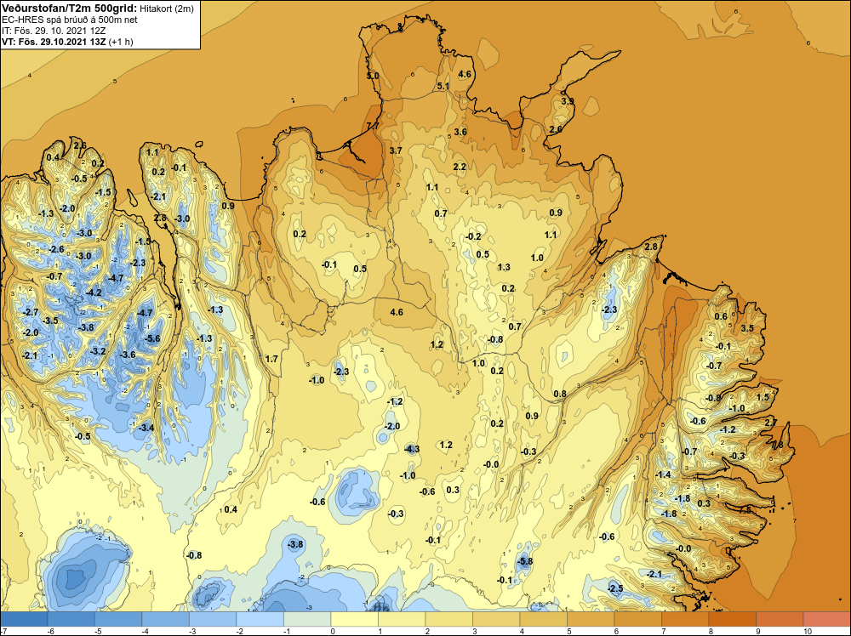Select the 7.5 temperature label
This screenshot has height=636, width=851.
click(745, 509)
